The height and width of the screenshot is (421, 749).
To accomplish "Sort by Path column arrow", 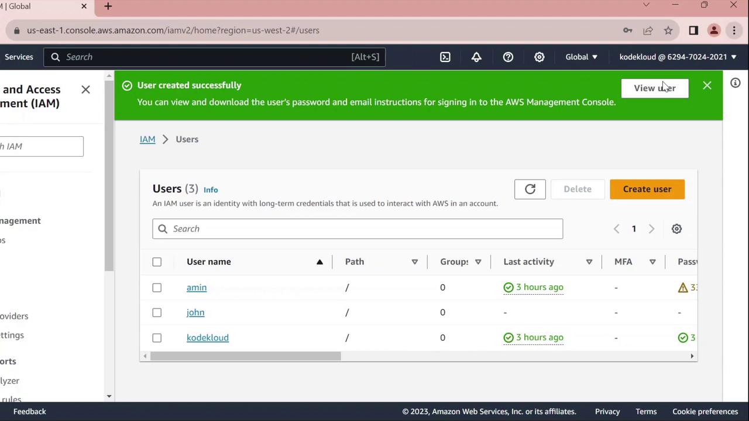I will (x=414, y=261).
